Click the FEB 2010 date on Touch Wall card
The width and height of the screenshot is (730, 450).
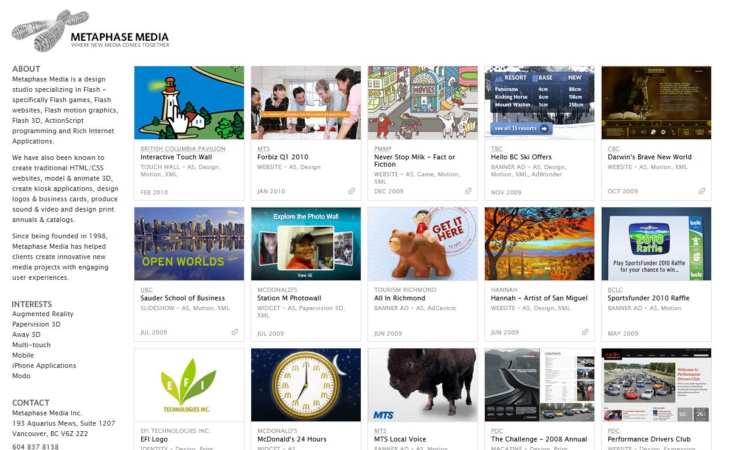[x=155, y=192]
